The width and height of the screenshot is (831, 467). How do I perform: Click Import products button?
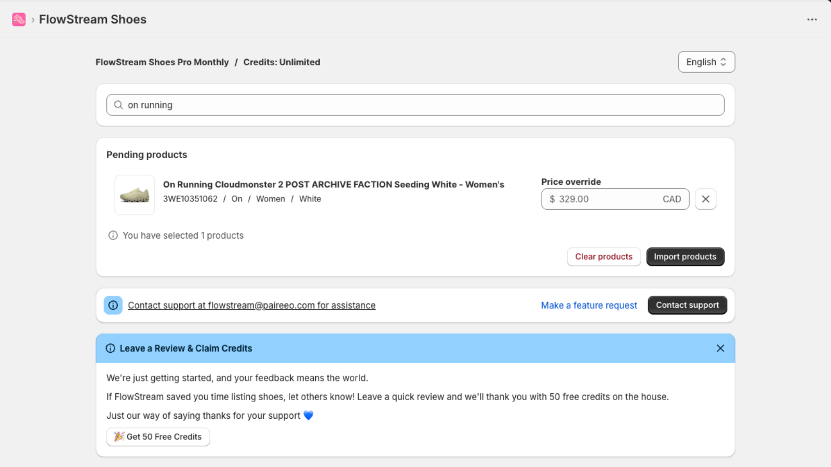coord(685,256)
